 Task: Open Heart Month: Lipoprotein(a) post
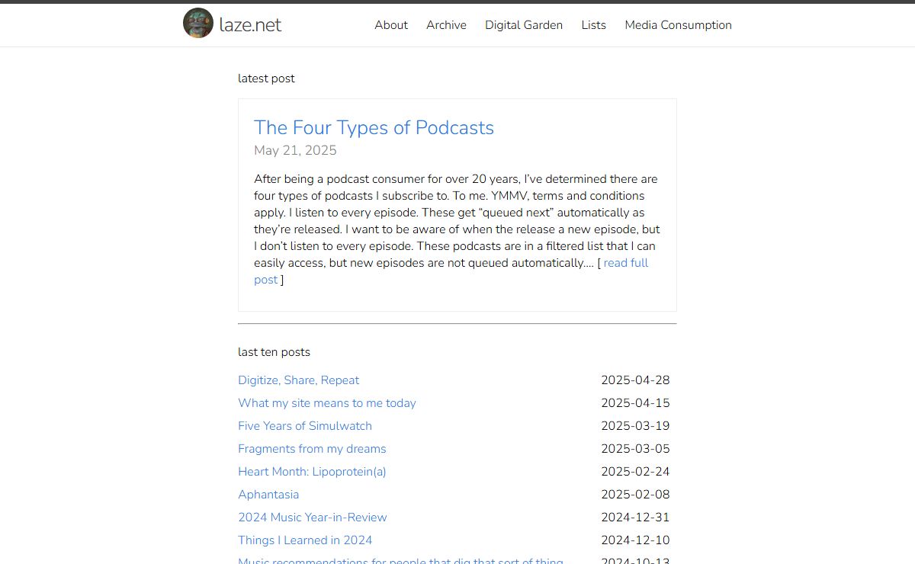click(312, 472)
